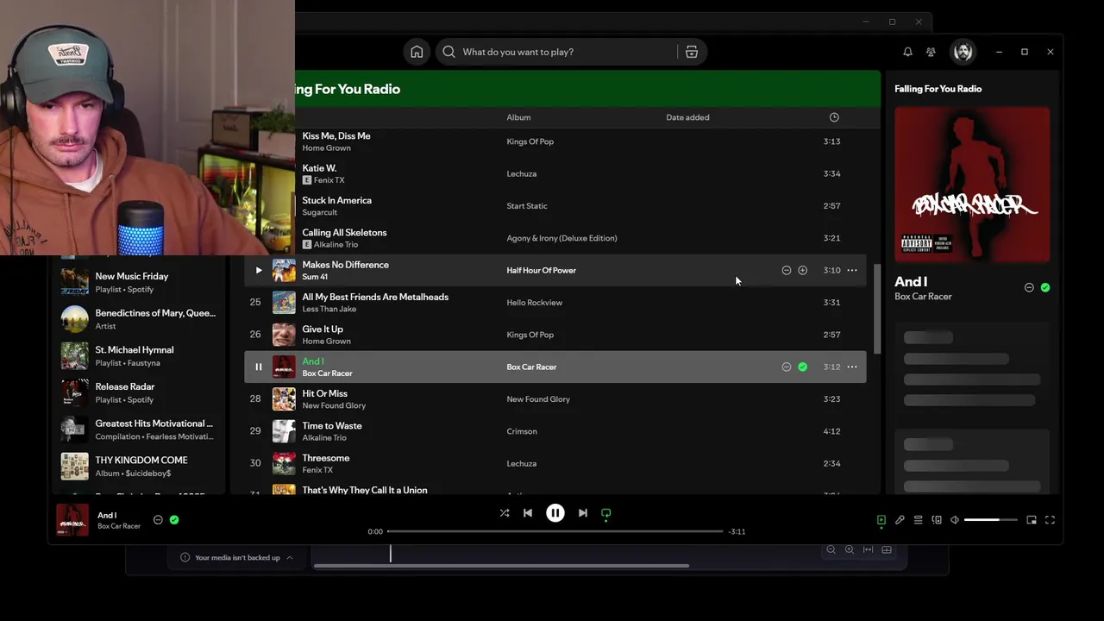Pause And I in the track row
Image resolution: width=1104 pixels, height=621 pixels.
258,367
